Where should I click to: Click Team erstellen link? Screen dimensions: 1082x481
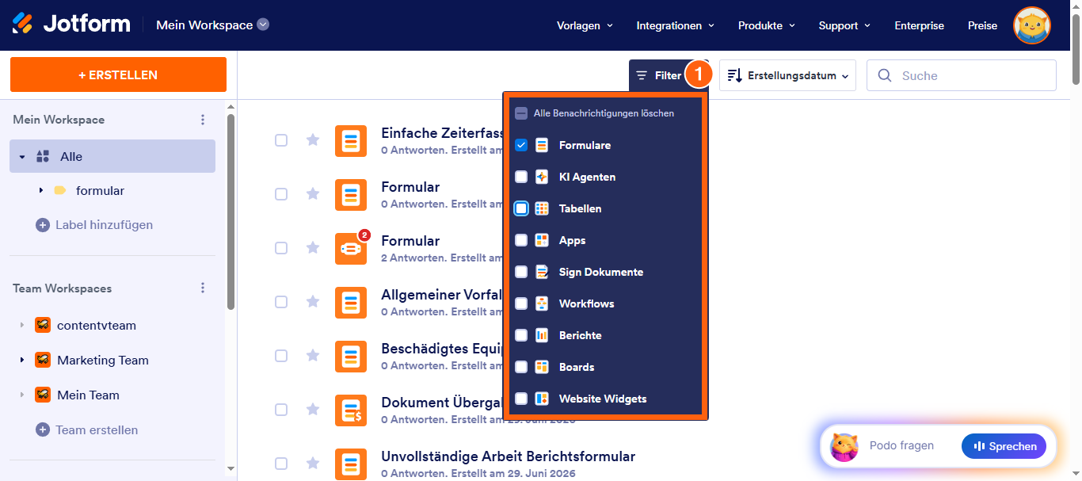[x=97, y=430]
